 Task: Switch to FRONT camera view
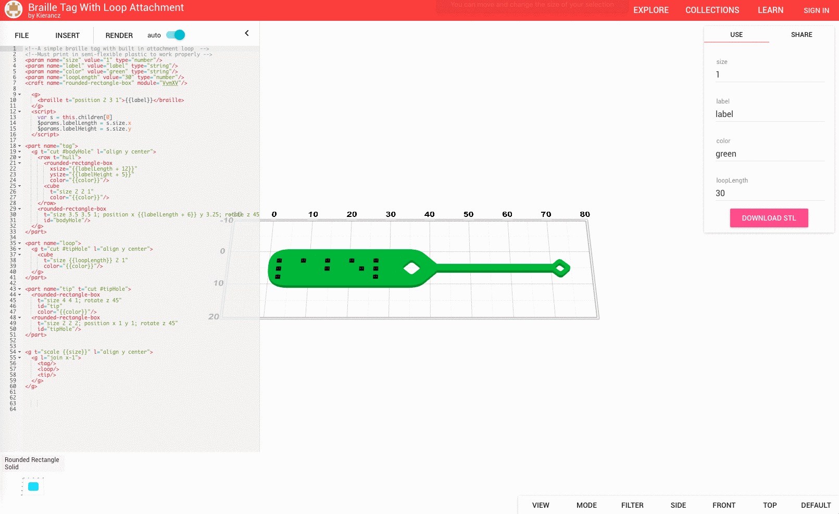coord(724,505)
